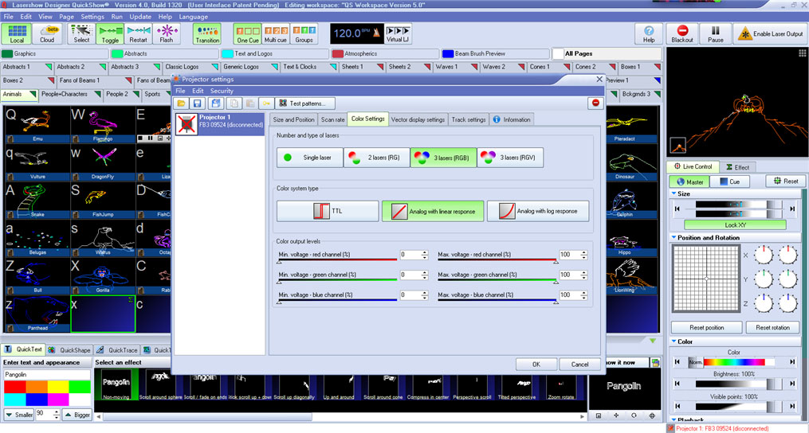This screenshot has width=809, height=433.
Task: Click the Smaller text size button
Action: 18,414
